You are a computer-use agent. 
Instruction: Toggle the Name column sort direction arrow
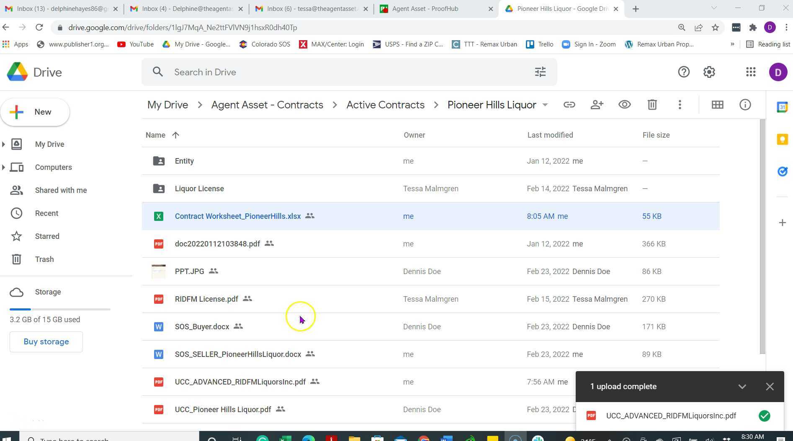pos(175,135)
